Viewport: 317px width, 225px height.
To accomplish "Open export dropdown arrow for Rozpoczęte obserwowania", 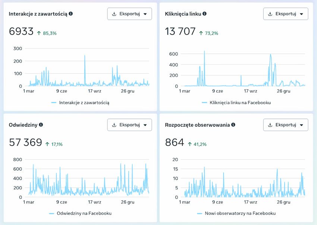I will point(301,125).
